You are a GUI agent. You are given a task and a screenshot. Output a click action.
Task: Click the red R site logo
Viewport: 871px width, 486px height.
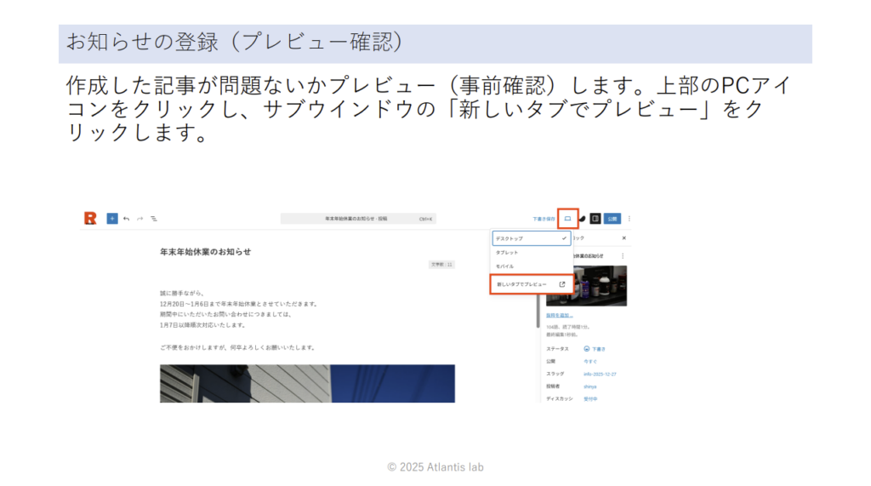coord(90,219)
